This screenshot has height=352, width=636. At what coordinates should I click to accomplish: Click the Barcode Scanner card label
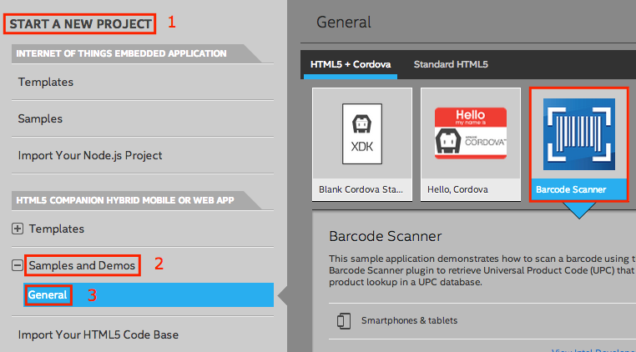point(571,189)
